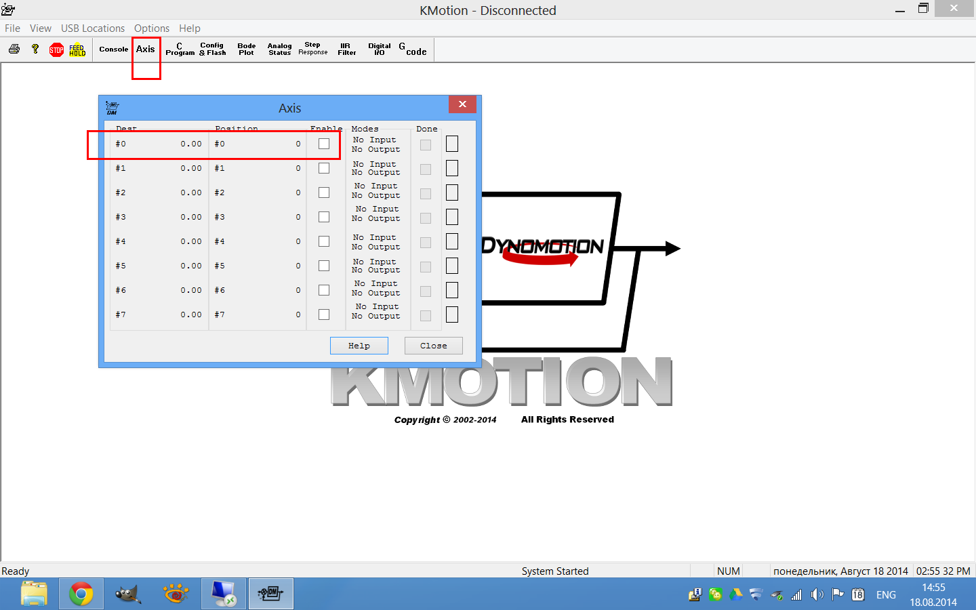The image size is (976, 610).
Task: Click the Dest value 0.00 for axis #3
Action: (x=191, y=217)
